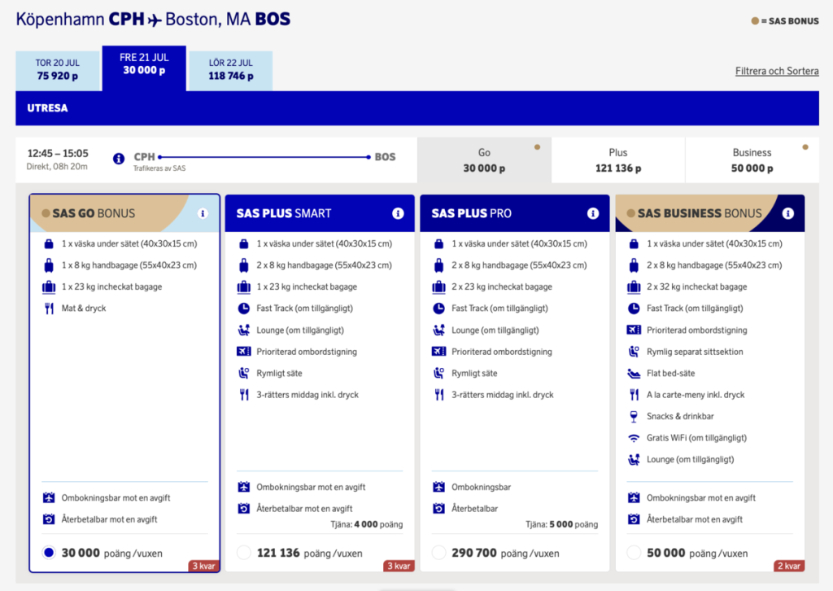Click the 3 kvar badge on Plus Smart
Screen dimensions: 833x591
tap(399, 566)
